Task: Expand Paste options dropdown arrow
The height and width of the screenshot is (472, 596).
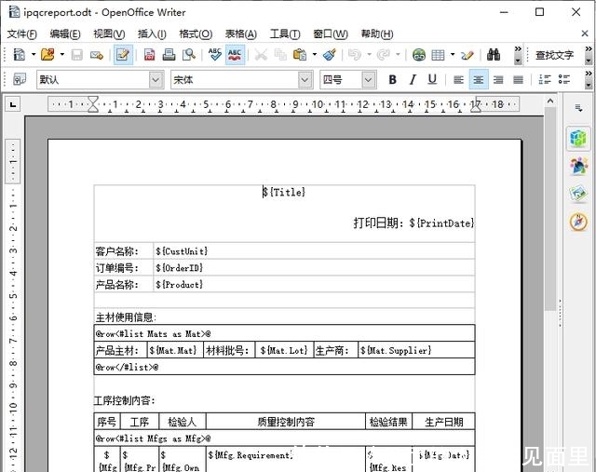Action: click(x=315, y=55)
